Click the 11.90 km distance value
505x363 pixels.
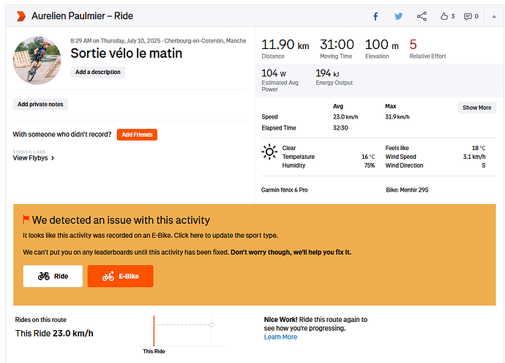[285, 45]
